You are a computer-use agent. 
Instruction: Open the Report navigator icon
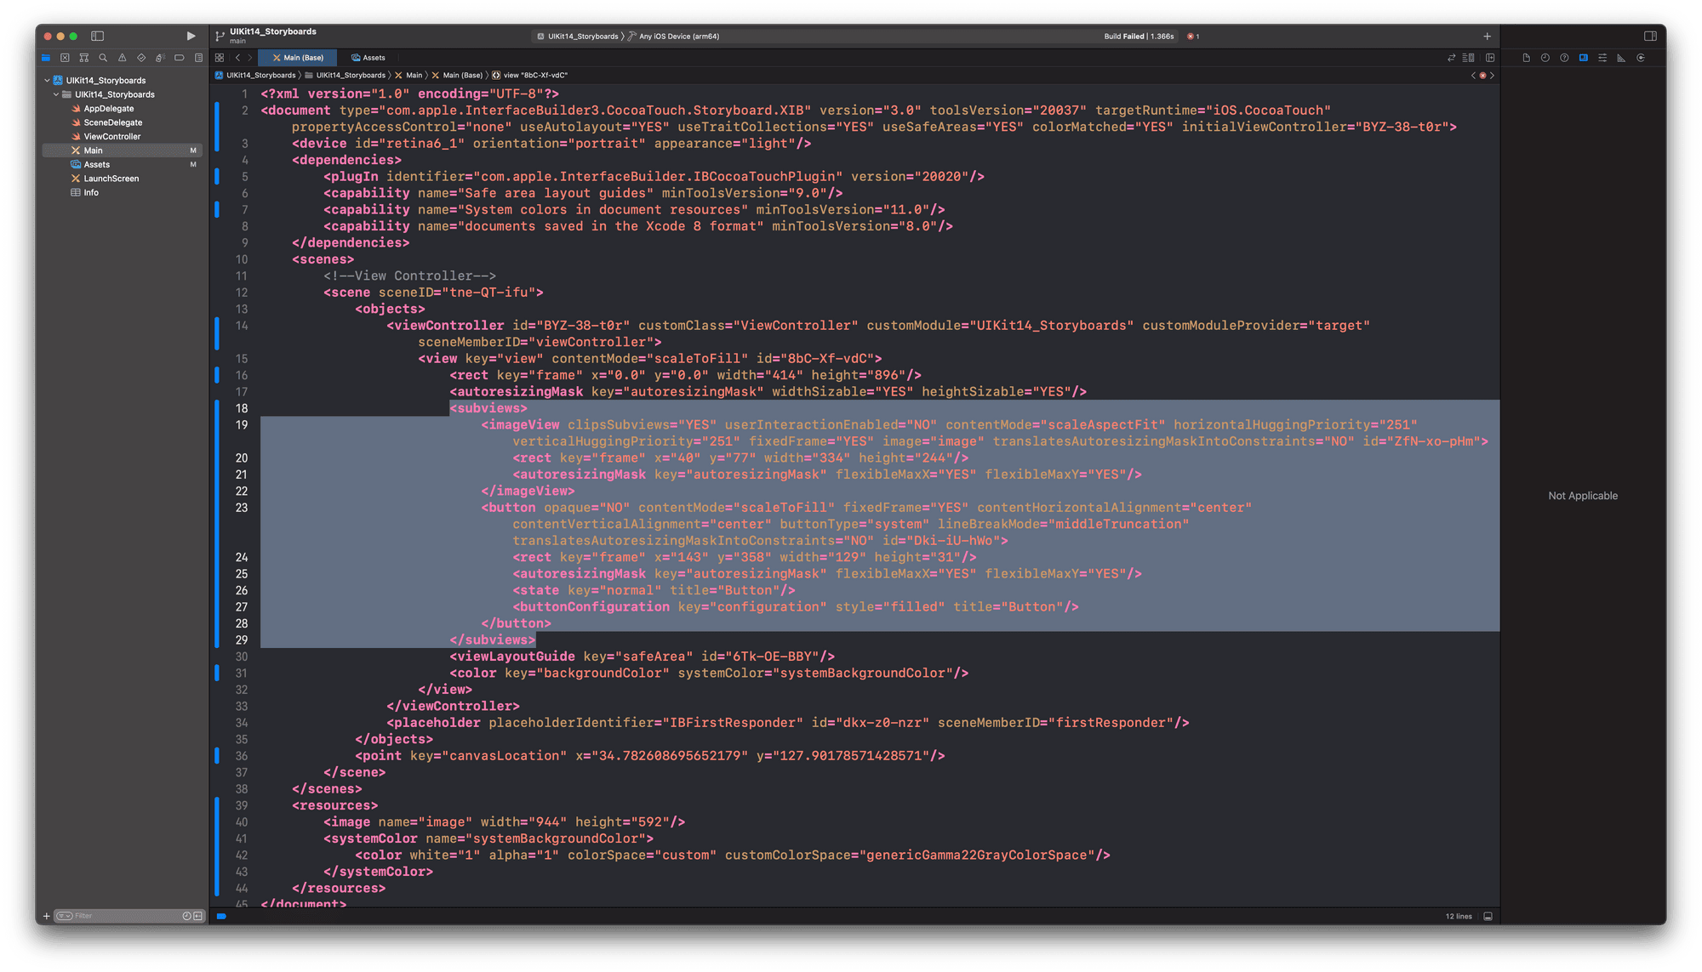[x=198, y=58]
